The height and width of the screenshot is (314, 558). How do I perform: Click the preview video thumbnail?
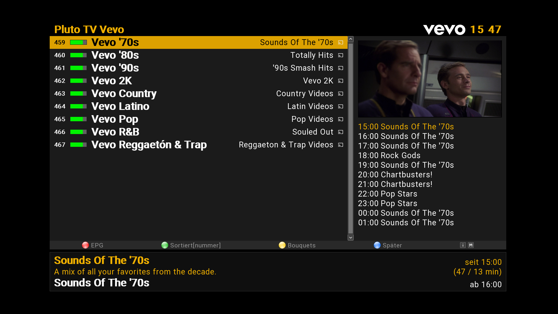[430, 79]
